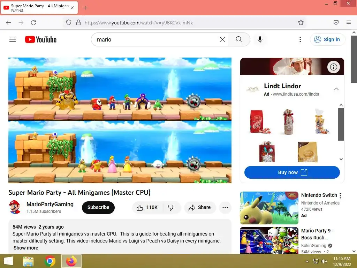This screenshot has height=268, width=357.
Task: Open Google Chrome from taskbar
Action: coord(50,261)
